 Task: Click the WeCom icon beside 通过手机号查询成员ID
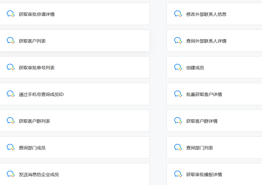11,94
